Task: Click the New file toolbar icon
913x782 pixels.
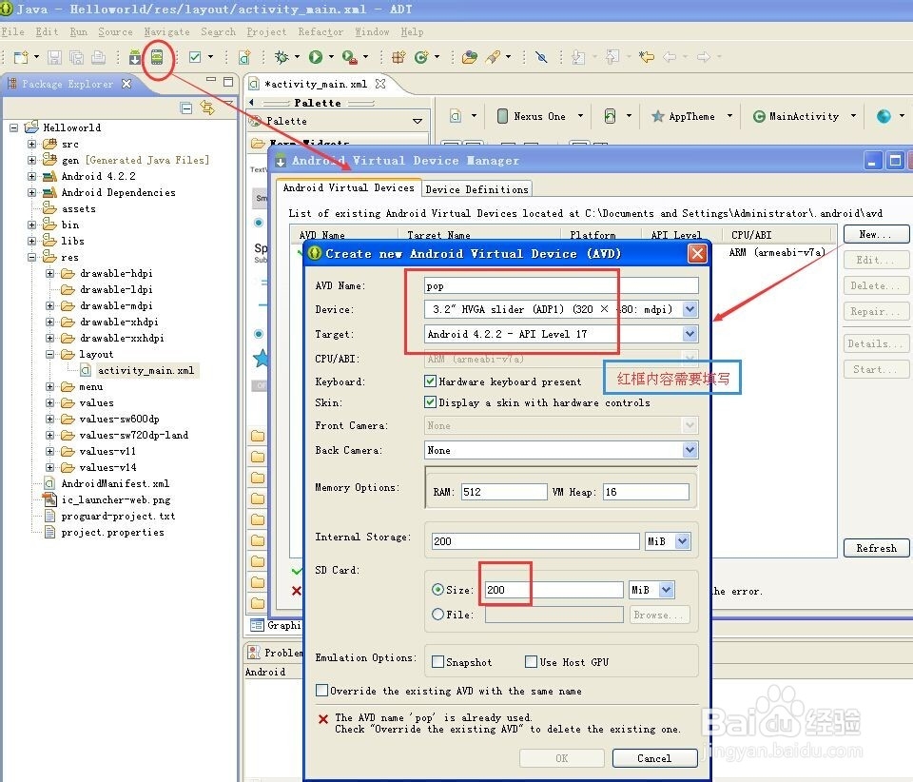Action: coord(21,57)
